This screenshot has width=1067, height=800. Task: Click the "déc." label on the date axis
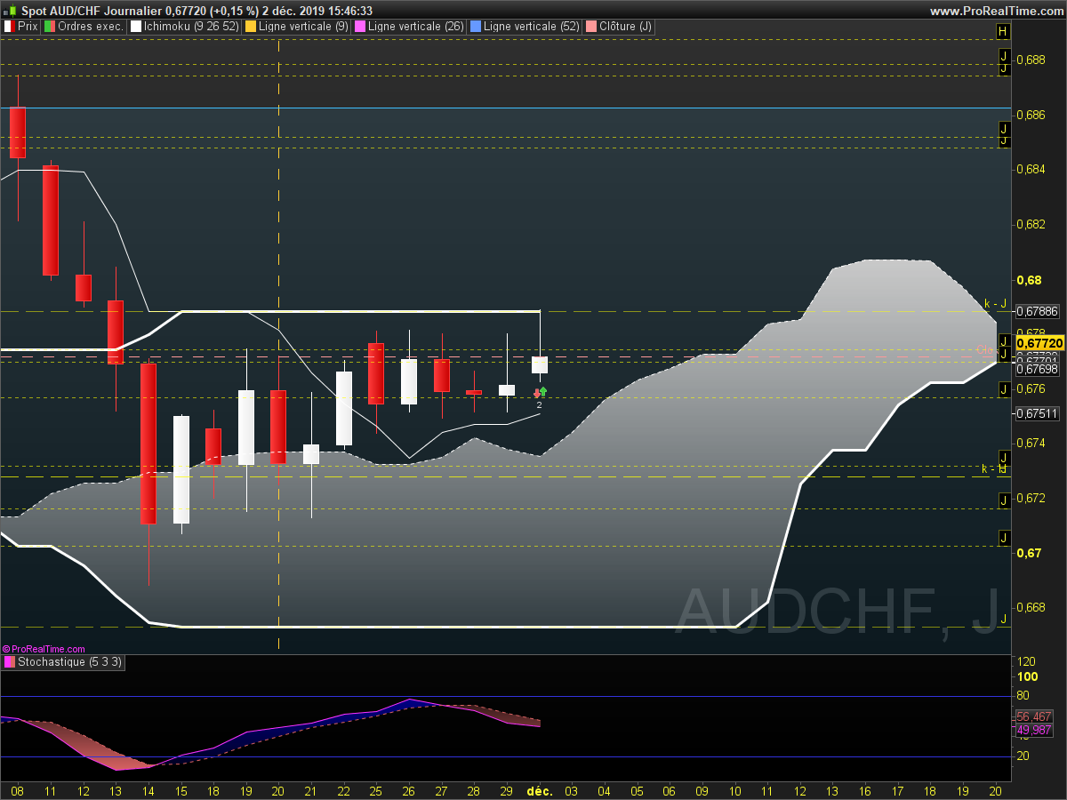pos(539,790)
